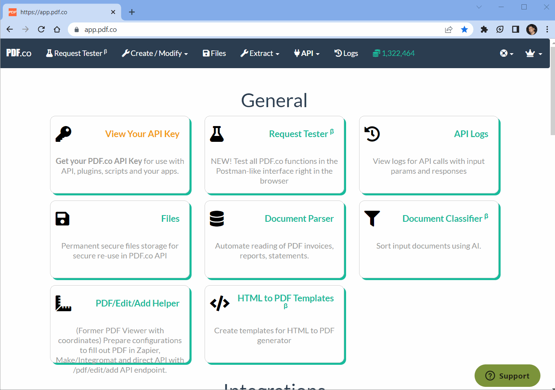Screen dimensions: 555x390
Task: Click the database icon on Document Parser card
Action: (217, 219)
